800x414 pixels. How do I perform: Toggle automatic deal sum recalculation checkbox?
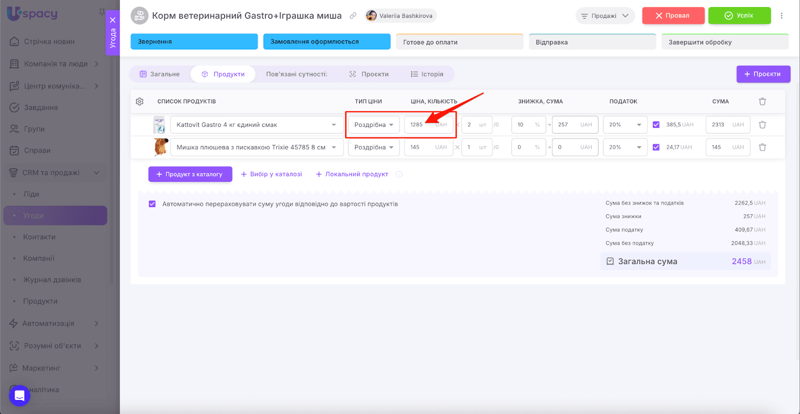[x=152, y=204]
